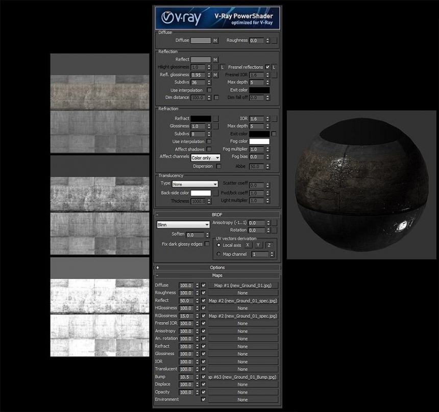Screen dimensions: 439x412
Task: Toggle the Bump map enable checkbox
Action: [x=204, y=377]
